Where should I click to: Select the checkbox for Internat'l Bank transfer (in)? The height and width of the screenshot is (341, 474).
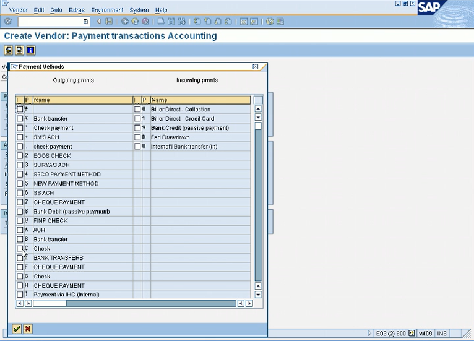coord(137,146)
